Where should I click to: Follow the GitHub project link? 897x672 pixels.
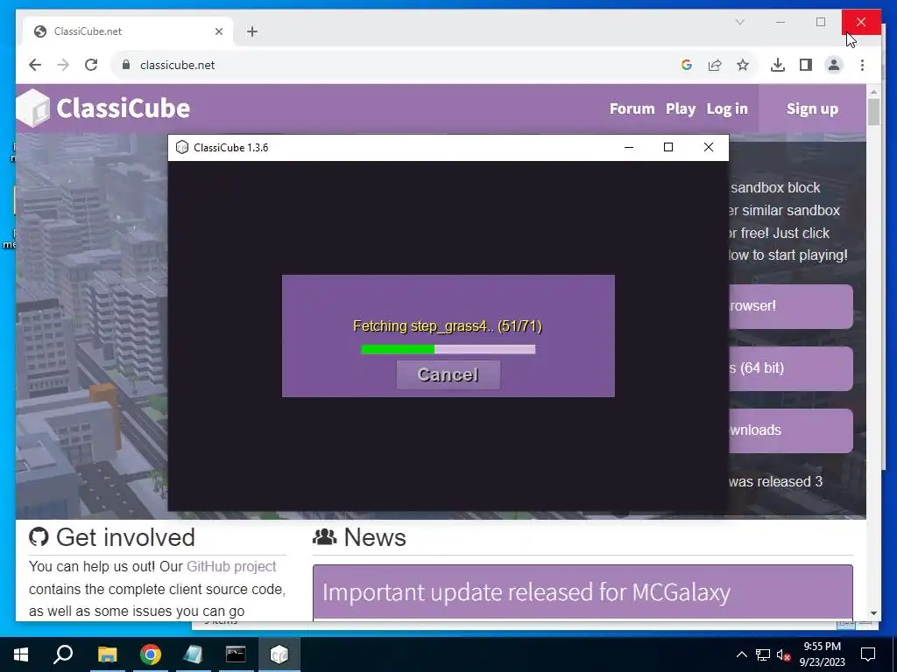tap(231, 566)
